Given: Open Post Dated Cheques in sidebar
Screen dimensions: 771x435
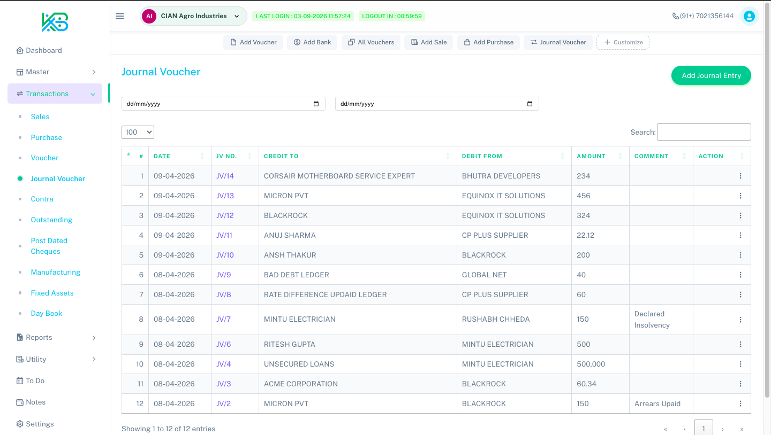Looking at the screenshot, I should [49, 246].
